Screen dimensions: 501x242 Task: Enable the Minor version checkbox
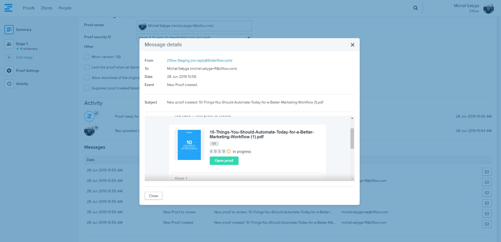87,57
